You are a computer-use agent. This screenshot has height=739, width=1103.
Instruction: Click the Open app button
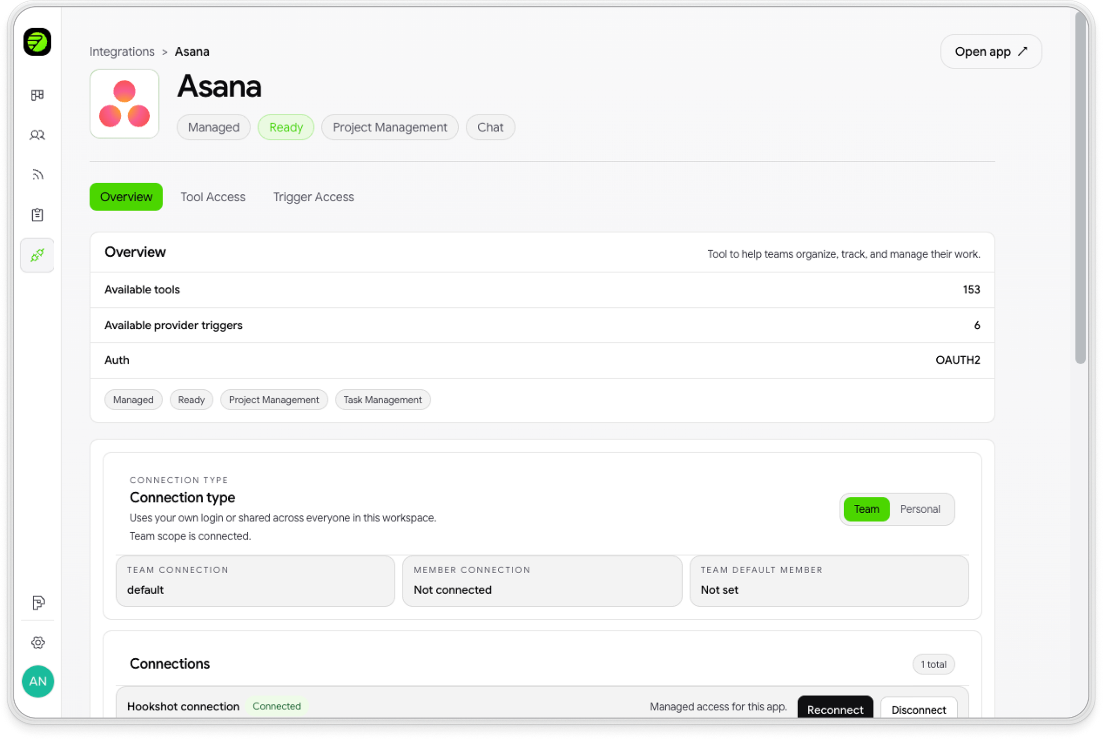[x=991, y=51]
